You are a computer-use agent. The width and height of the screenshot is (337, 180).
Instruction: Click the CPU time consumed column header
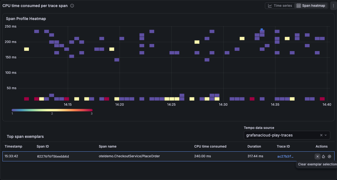[x=210, y=146]
